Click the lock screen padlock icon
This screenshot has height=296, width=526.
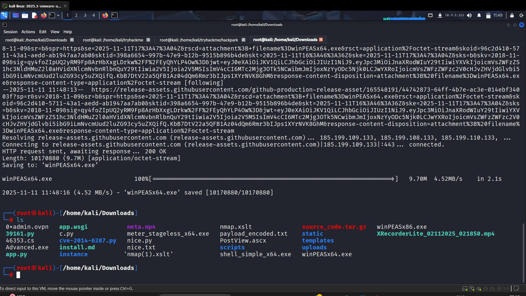point(512,15)
